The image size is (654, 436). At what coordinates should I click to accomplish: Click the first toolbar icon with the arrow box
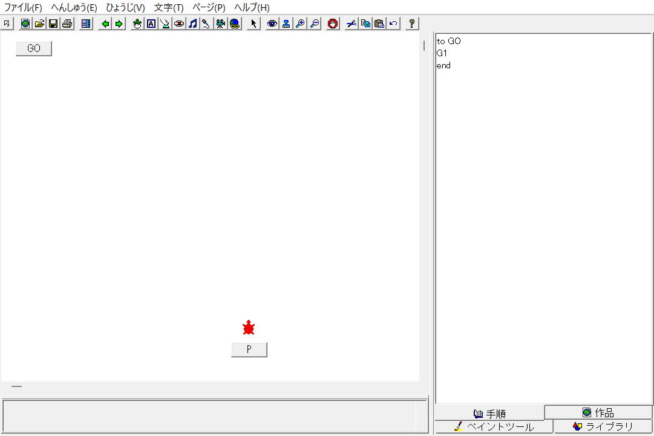coord(7,24)
